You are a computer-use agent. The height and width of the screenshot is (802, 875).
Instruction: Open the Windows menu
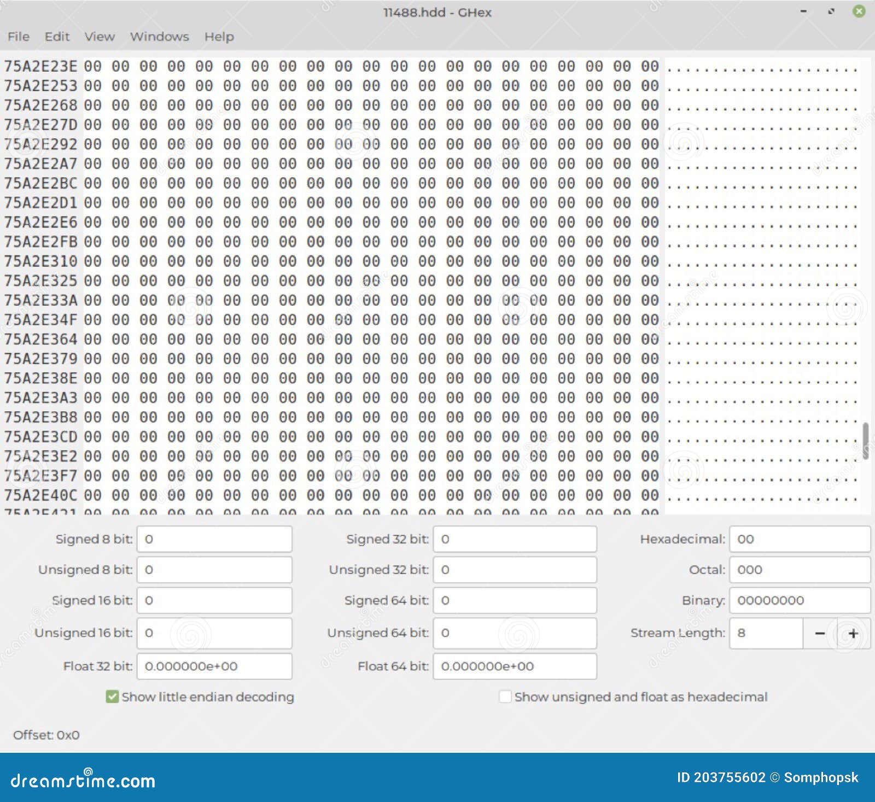click(x=160, y=36)
